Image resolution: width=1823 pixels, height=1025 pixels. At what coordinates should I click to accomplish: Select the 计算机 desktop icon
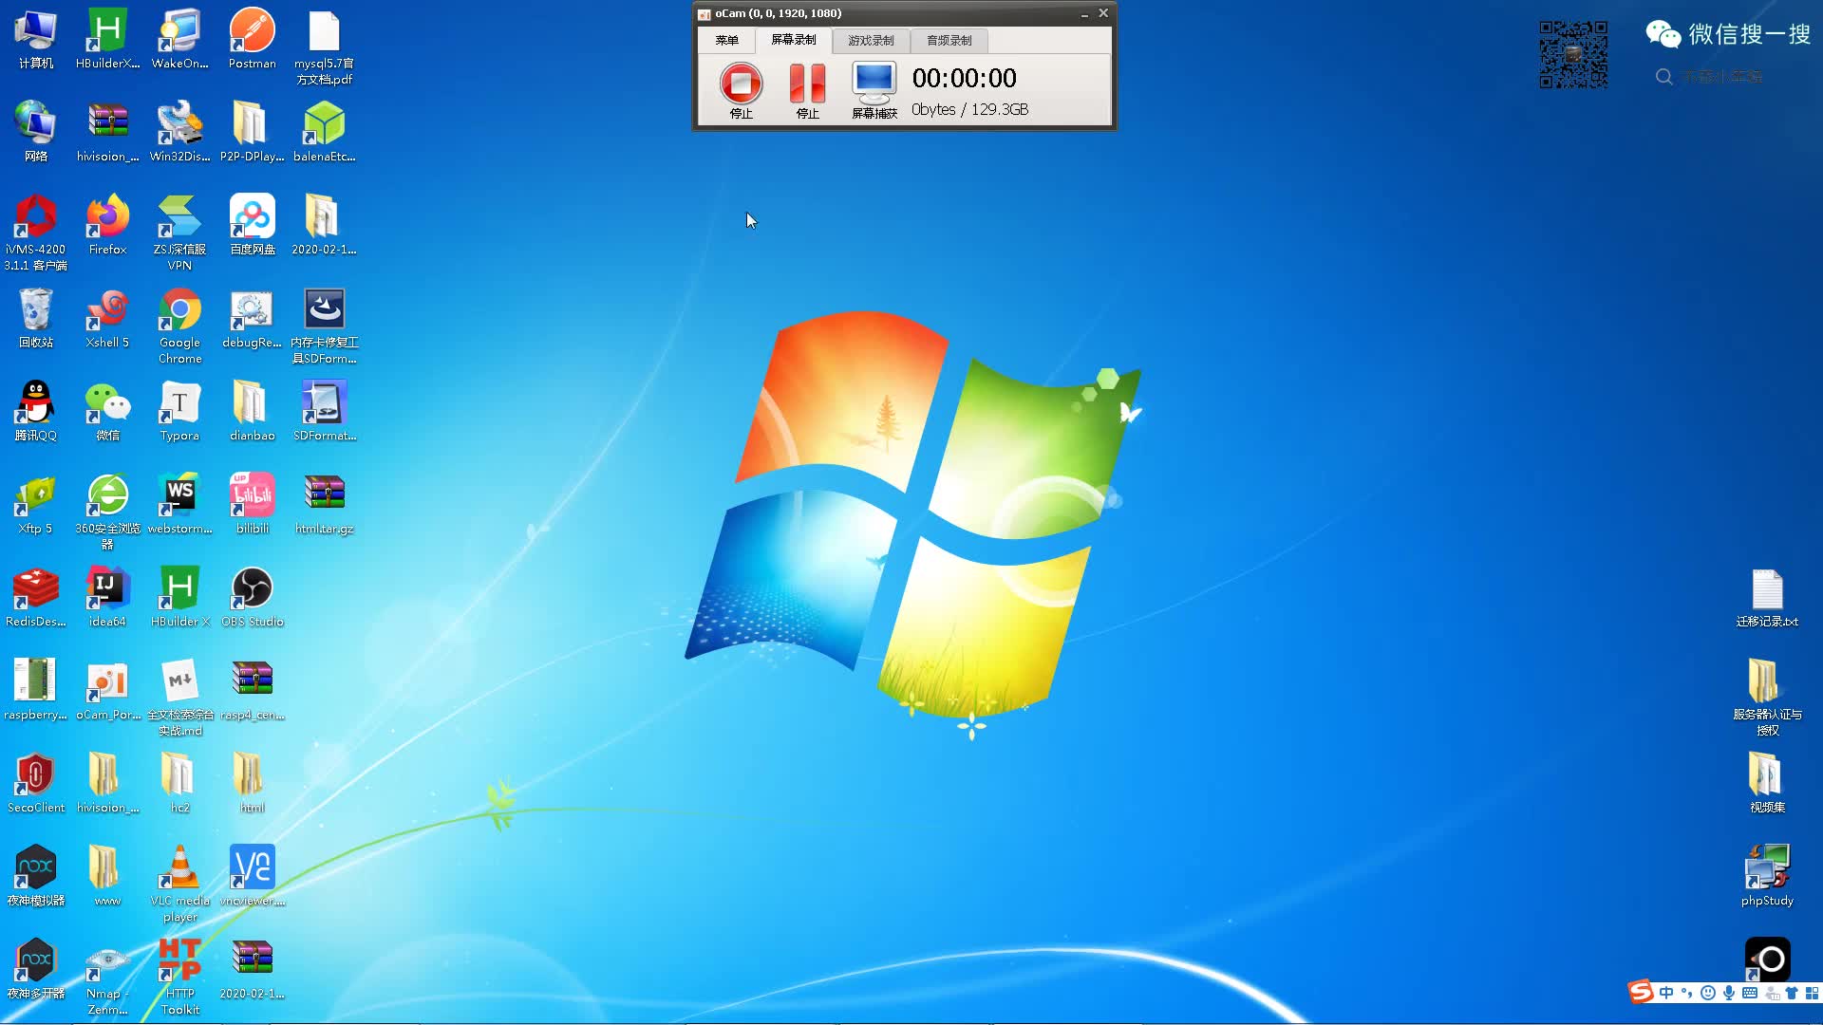click(36, 40)
